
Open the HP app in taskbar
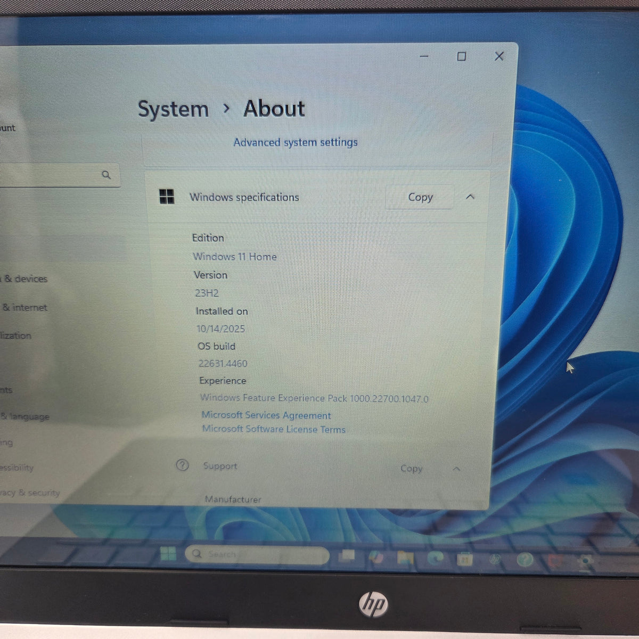coord(495,559)
